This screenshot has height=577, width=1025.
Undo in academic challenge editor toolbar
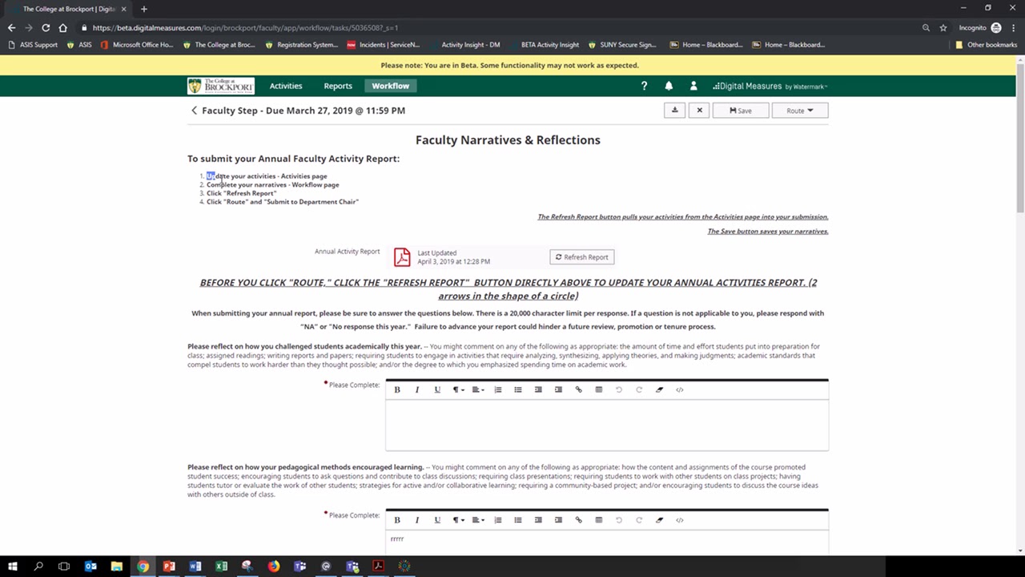click(x=619, y=389)
